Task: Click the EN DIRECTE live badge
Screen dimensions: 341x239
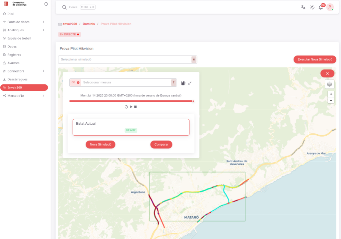Action: tap(69, 34)
